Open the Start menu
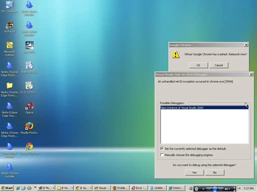Image resolution: width=257 pixels, height=192 pixels. 7,188
